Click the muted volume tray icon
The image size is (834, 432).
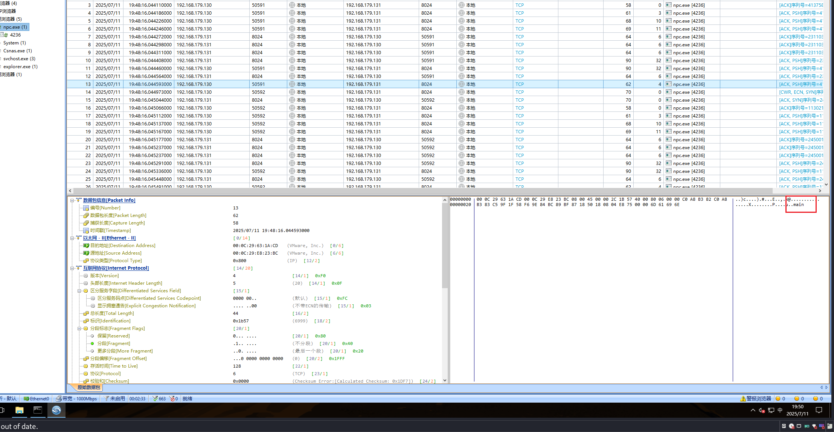[x=761, y=410]
